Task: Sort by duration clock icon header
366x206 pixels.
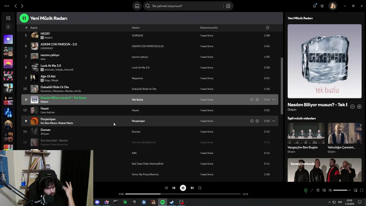Action: tap(268, 28)
